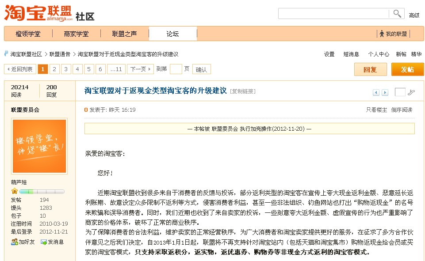Click the 葫芦娃 user rank label
The height and width of the screenshot is (261, 425).
click(x=19, y=182)
